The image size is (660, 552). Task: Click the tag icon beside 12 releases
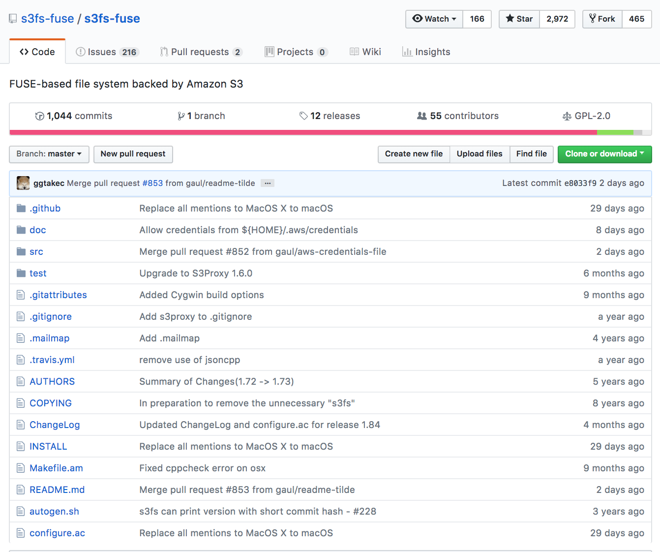tap(303, 116)
